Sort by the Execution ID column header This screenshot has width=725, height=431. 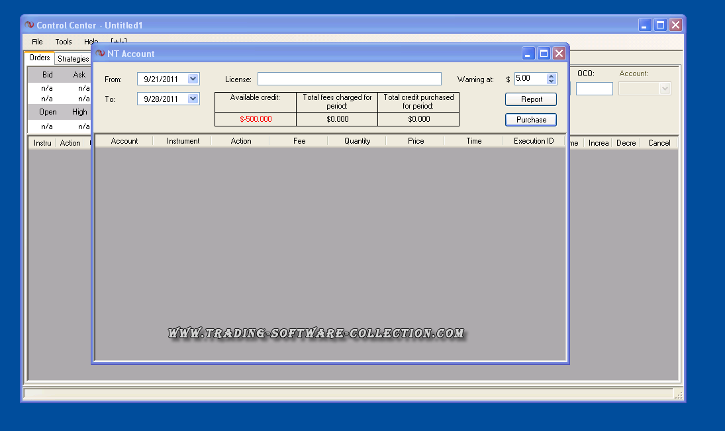pyautogui.click(x=534, y=141)
